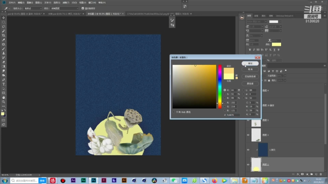The width and height of the screenshot is (328, 184).
Task: Select the Move tool
Action: point(4,18)
